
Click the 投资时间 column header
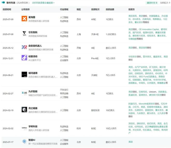click(7, 9)
